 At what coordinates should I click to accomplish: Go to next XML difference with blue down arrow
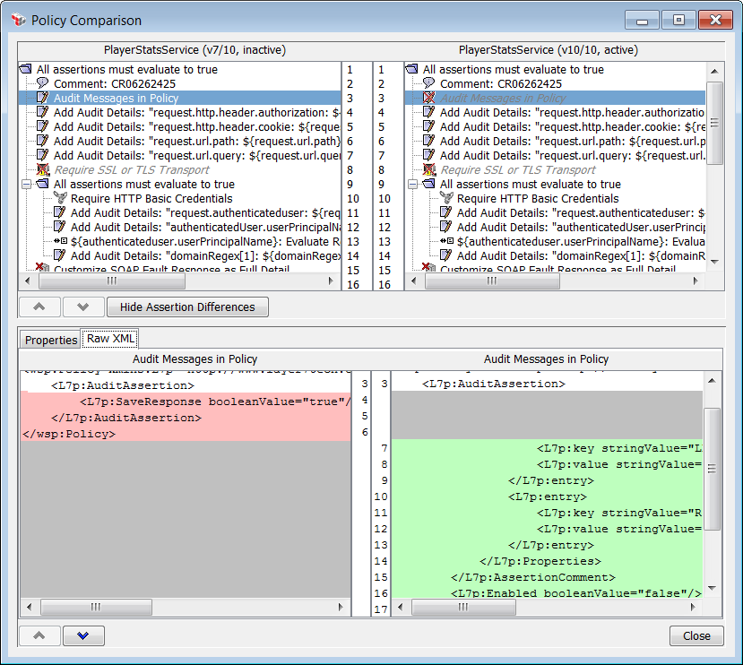pyautogui.click(x=83, y=635)
